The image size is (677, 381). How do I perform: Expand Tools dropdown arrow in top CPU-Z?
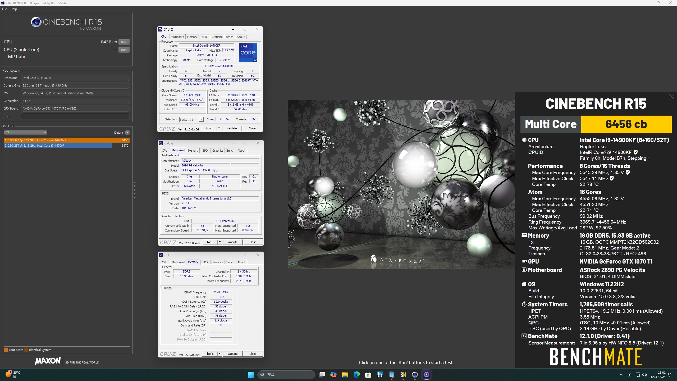[219, 128]
